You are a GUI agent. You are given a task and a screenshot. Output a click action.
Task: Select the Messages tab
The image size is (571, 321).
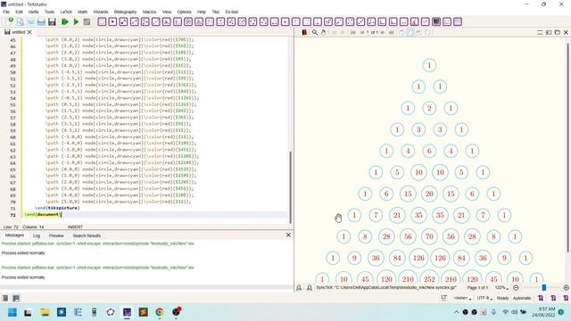[14, 235]
